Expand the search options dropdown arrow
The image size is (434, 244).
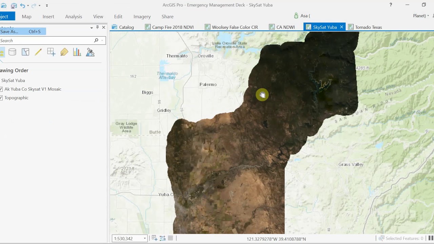(102, 41)
